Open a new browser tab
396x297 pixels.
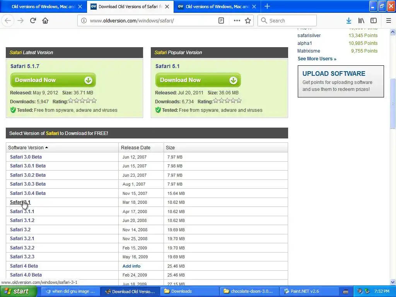[267, 6]
